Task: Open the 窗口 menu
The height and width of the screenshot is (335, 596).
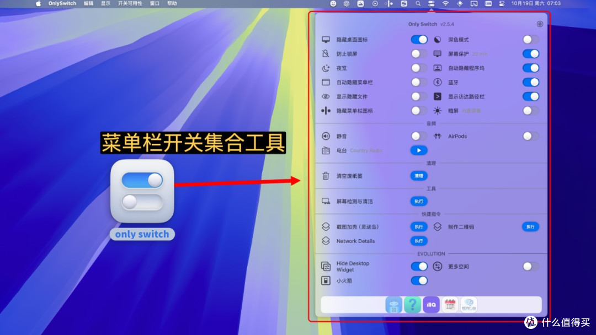Action: pyautogui.click(x=155, y=3)
